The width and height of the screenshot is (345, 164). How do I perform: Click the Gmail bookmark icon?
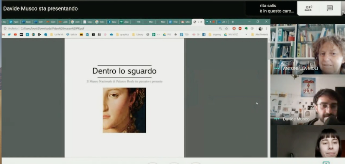point(3,35)
